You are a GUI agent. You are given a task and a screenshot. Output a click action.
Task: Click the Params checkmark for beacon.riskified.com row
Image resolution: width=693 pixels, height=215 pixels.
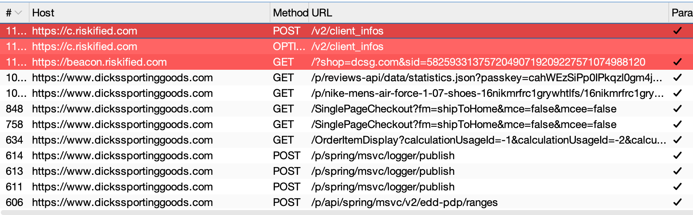pos(677,62)
